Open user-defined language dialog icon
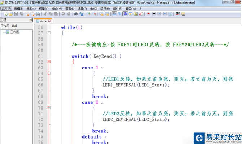Screen dimensions: 242x144 click(130, 14)
